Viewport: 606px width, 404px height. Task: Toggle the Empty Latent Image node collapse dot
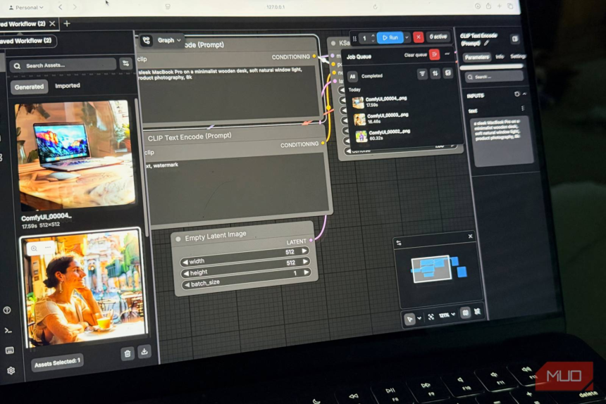pos(178,239)
